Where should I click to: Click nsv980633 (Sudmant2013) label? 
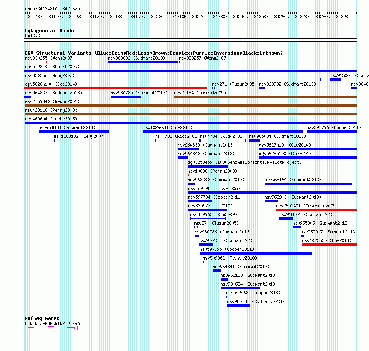227,240
